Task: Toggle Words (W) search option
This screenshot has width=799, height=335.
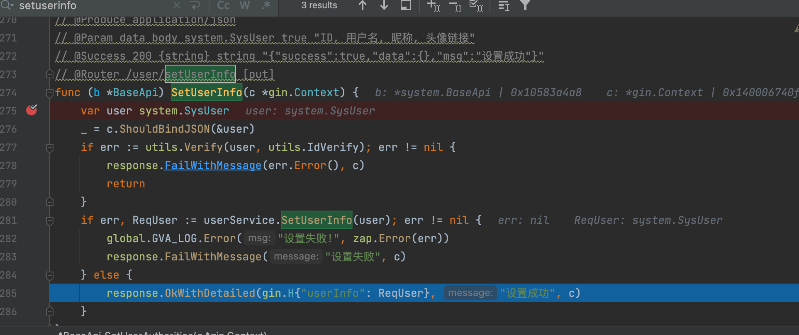Action: [x=245, y=5]
